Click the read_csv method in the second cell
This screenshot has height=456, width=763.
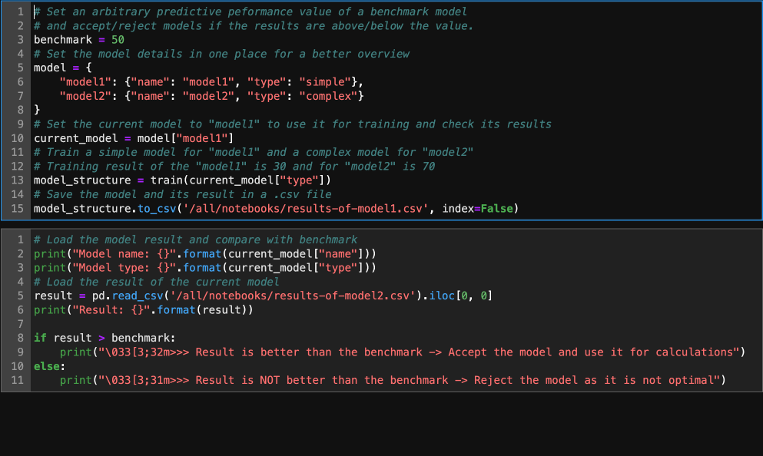tap(138, 296)
